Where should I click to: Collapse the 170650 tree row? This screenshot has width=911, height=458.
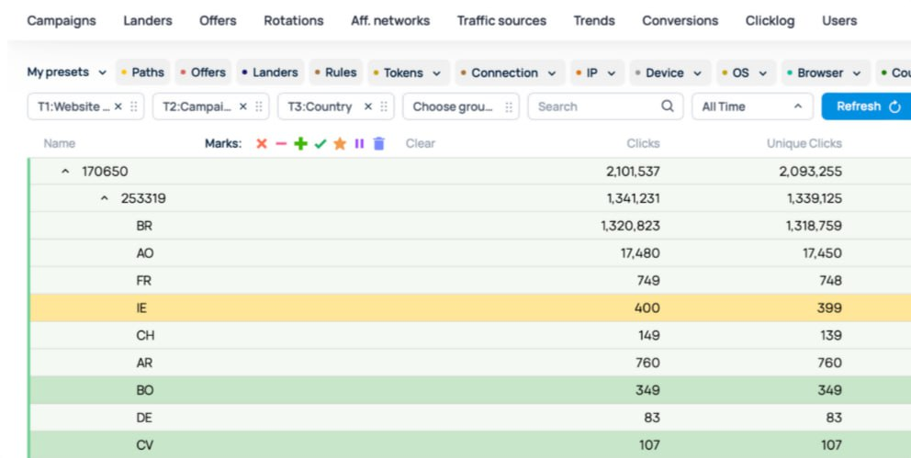65,172
